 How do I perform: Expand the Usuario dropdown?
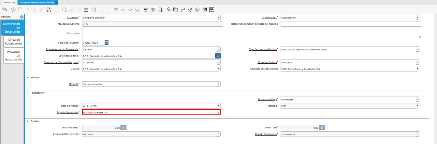(x=219, y=69)
